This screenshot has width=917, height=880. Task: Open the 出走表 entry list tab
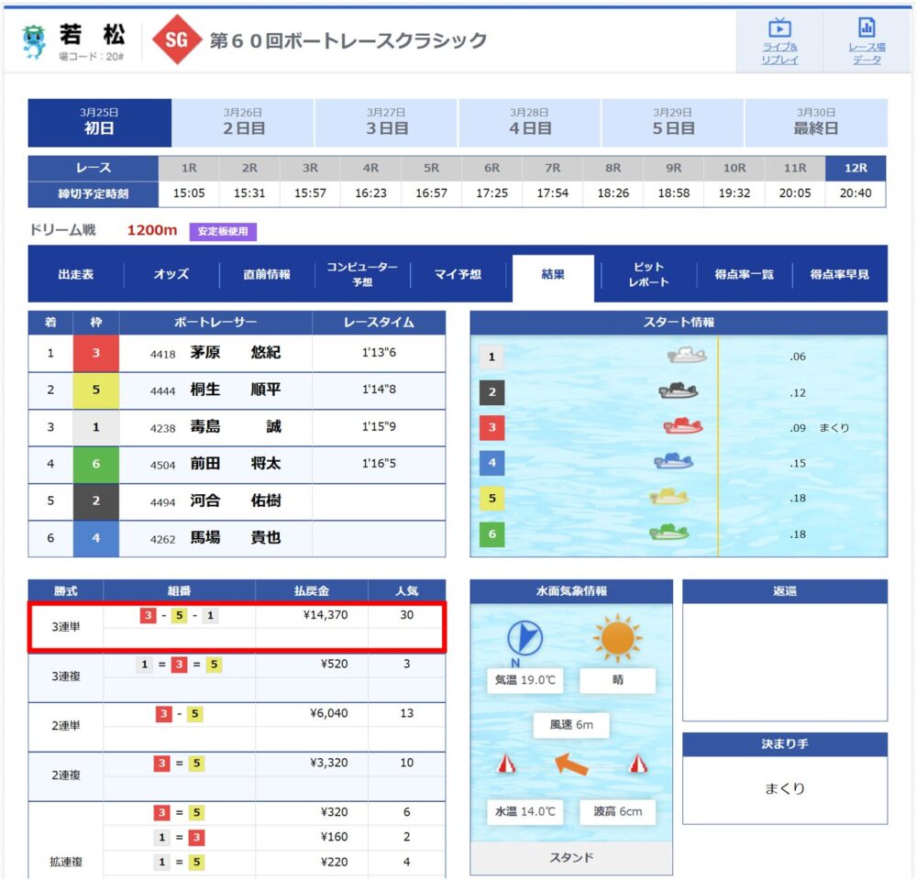coord(76,274)
